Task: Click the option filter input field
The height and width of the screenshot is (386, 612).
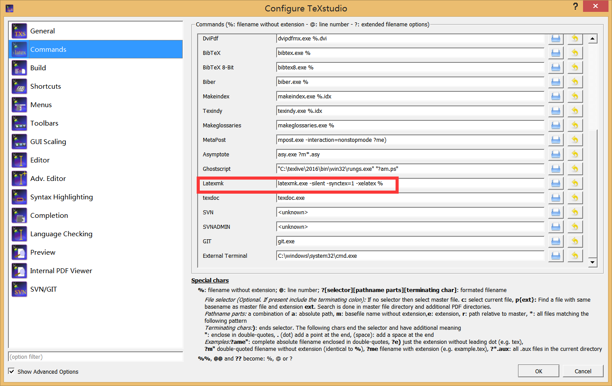Action: coord(96,357)
